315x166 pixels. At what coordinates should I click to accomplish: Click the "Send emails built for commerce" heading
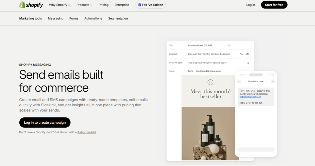[x=61, y=81]
